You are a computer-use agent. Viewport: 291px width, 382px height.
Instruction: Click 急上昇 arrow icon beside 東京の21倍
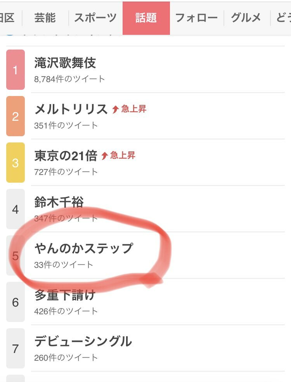pos(105,156)
